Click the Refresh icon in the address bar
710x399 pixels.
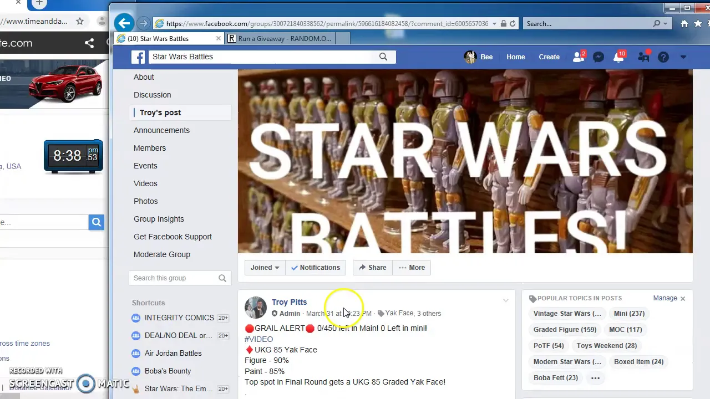point(513,23)
